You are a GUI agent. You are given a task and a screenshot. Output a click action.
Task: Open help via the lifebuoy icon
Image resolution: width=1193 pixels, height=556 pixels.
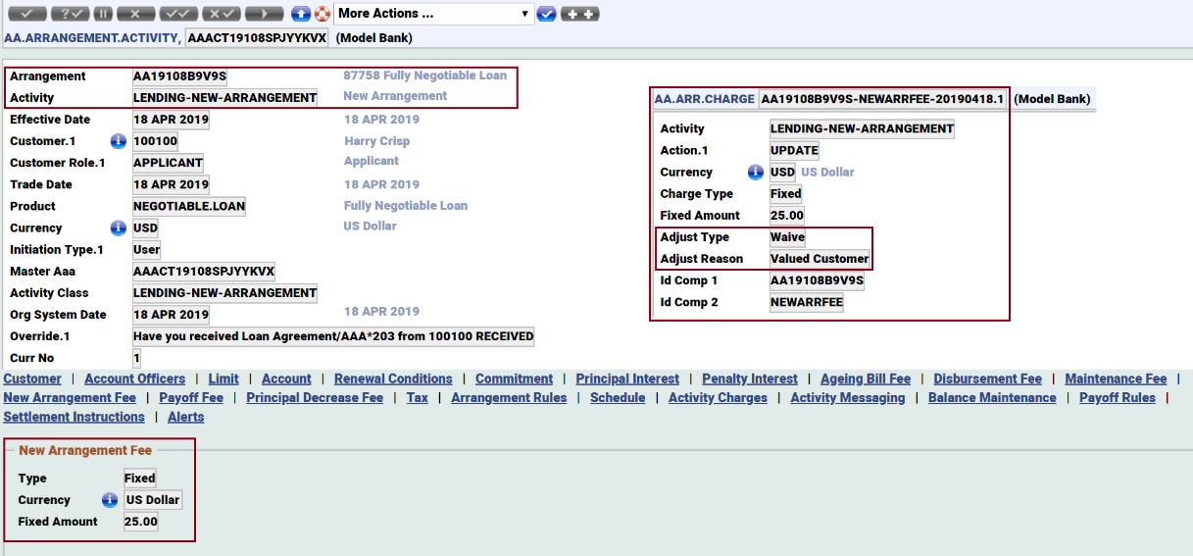coord(322,14)
